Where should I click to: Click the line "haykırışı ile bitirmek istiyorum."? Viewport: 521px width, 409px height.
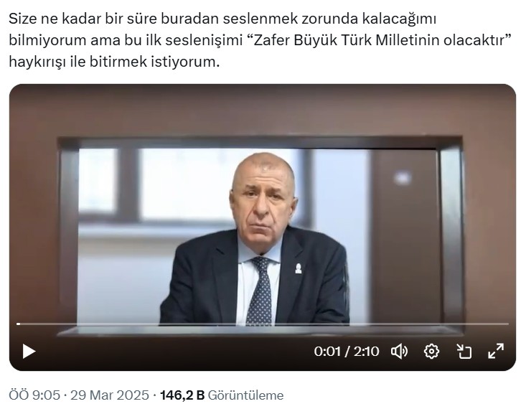pos(114,62)
